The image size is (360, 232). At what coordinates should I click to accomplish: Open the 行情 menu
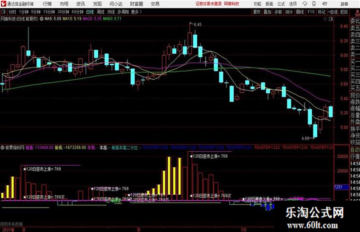pyautogui.click(x=47, y=4)
